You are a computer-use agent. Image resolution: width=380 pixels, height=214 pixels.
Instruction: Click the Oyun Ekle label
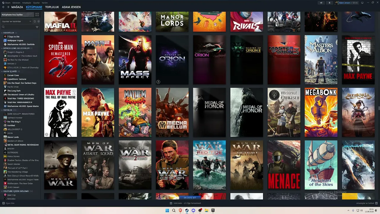tap(10, 203)
